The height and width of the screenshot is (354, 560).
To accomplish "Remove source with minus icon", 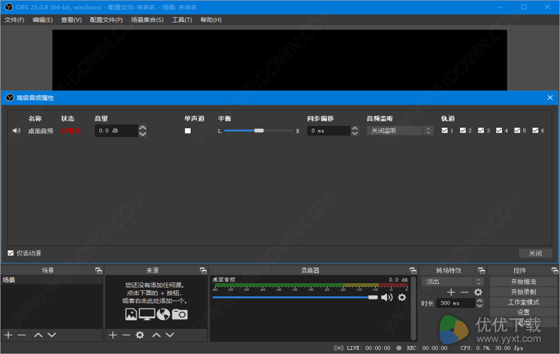I will [126, 335].
